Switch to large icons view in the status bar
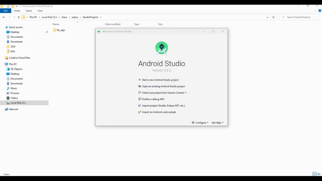322x181 pixels. click(x=319, y=174)
